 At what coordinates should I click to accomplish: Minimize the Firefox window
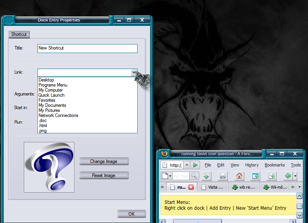coord(272,154)
